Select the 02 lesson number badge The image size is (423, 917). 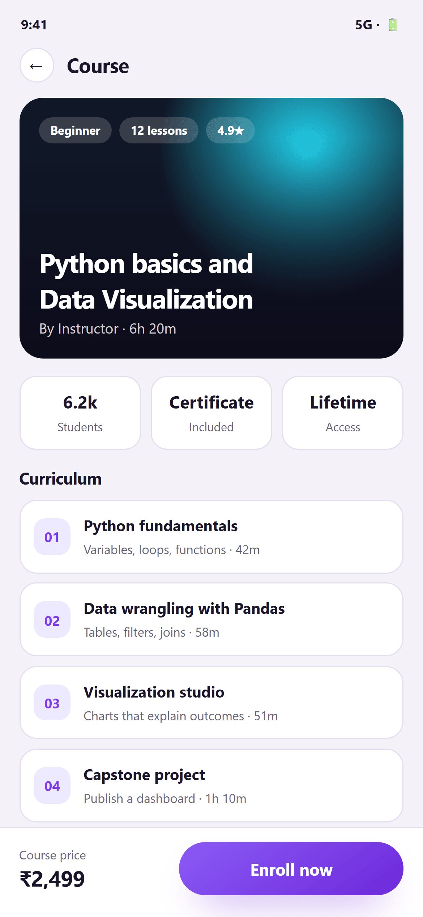[52, 620]
